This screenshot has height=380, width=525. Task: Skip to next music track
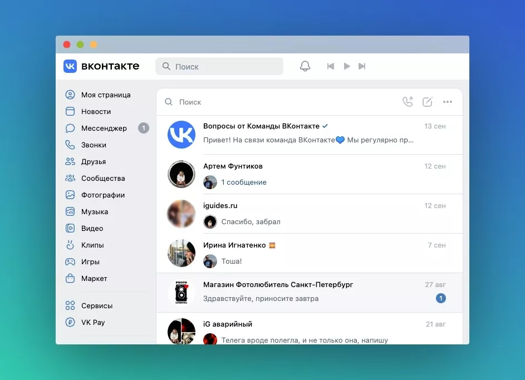coord(362,66)
